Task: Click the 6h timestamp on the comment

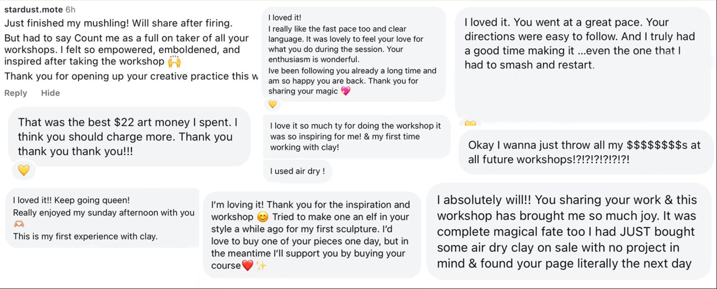Action: (70, 9)
